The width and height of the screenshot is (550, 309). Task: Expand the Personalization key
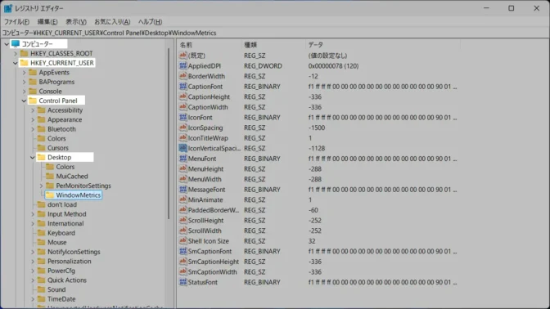(x=33, y=262)
